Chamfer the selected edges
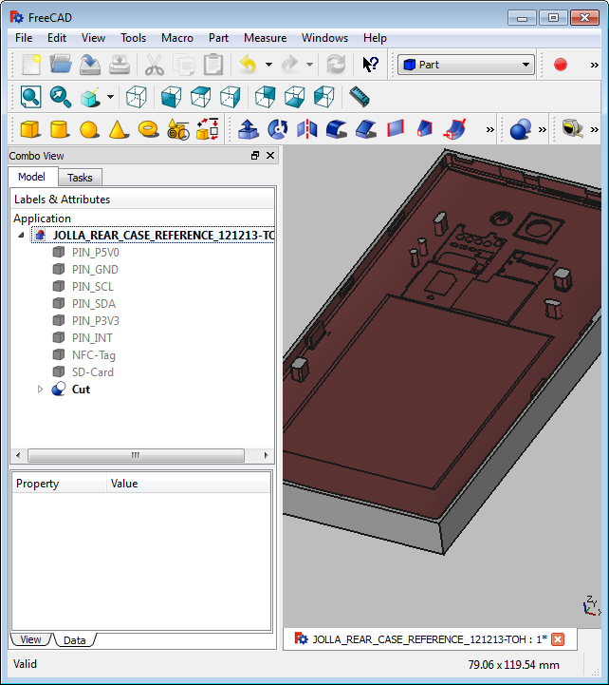Viewport: 609px width, 685px height. click(x=366, y=129)
